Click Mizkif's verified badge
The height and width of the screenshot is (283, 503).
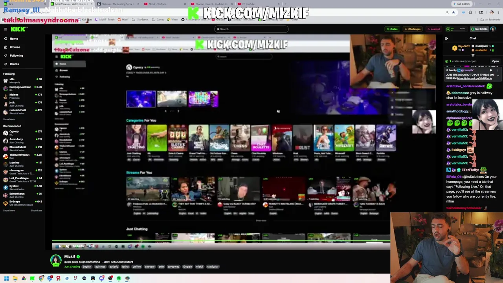click(x=78, y=257)
